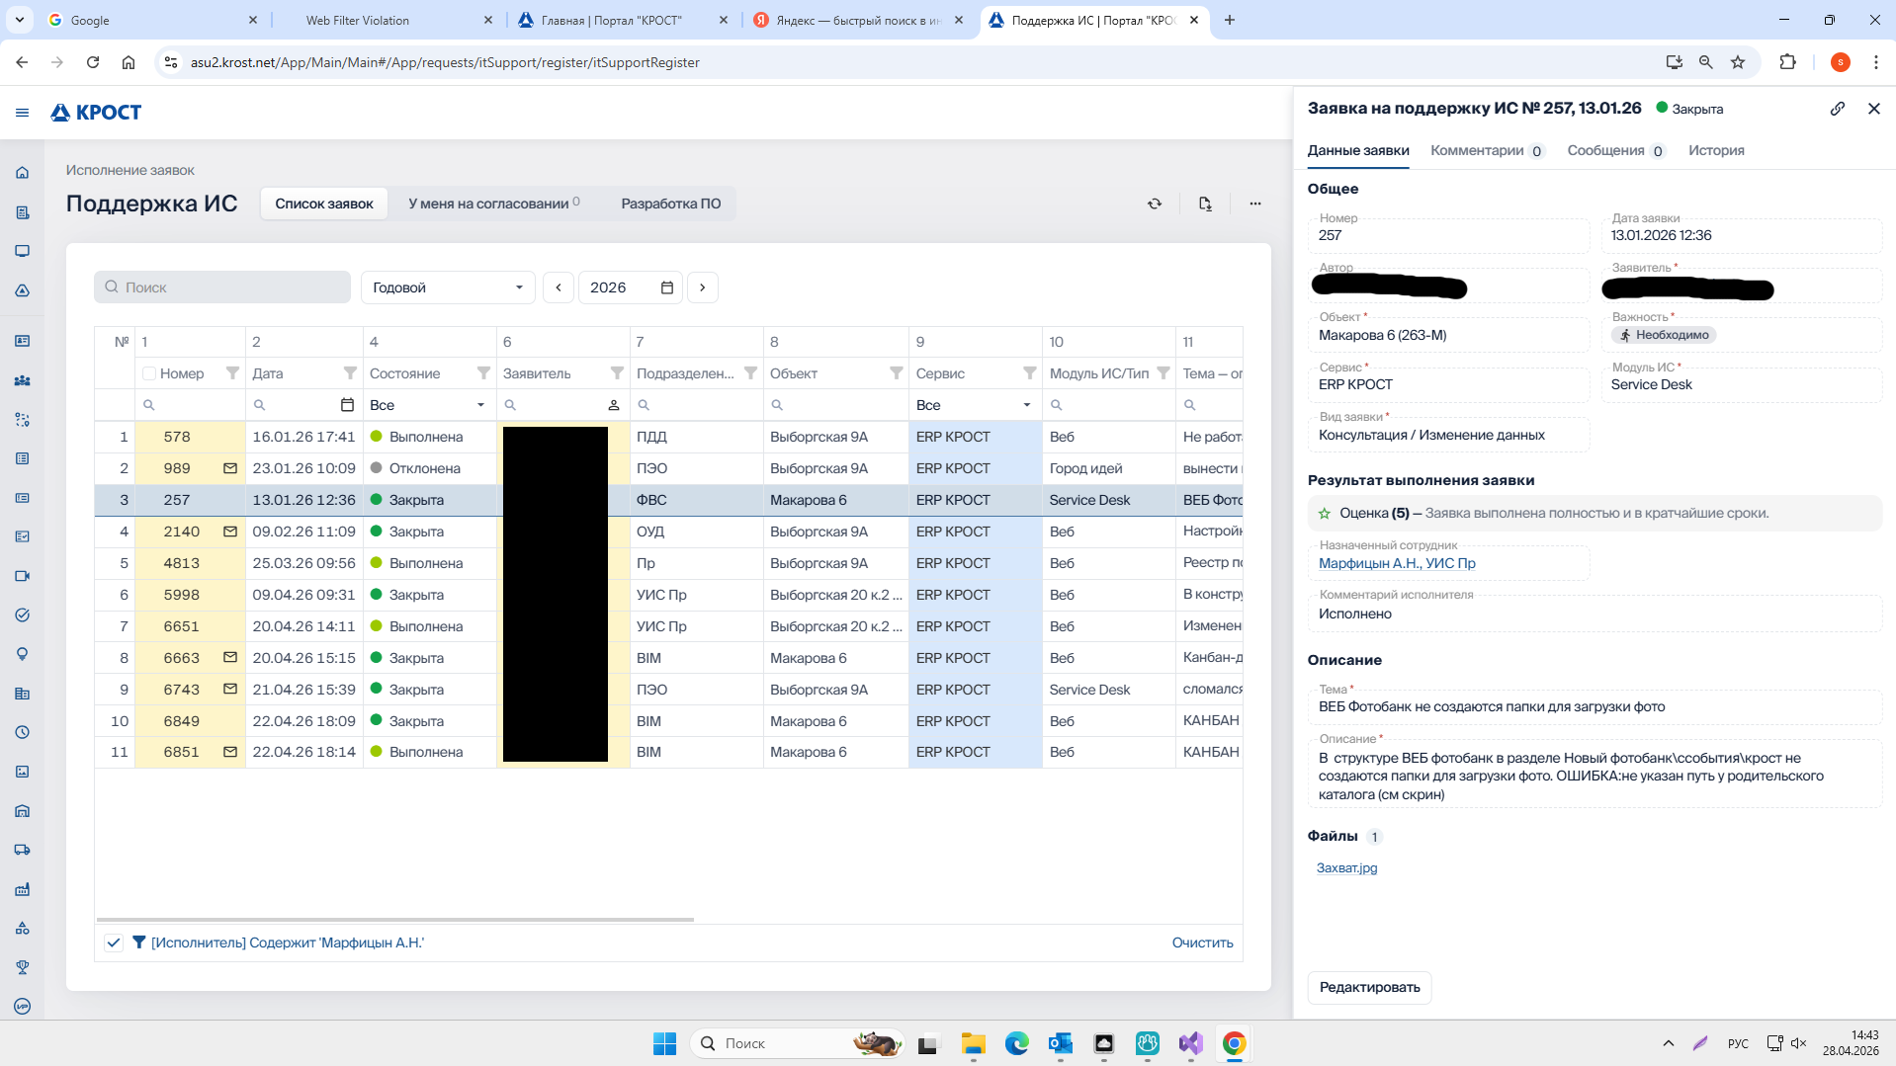Screen dimensions: 1896x1066
Task: Open the Состояние 'Все' filter dropdown
Action: (429, 405)
